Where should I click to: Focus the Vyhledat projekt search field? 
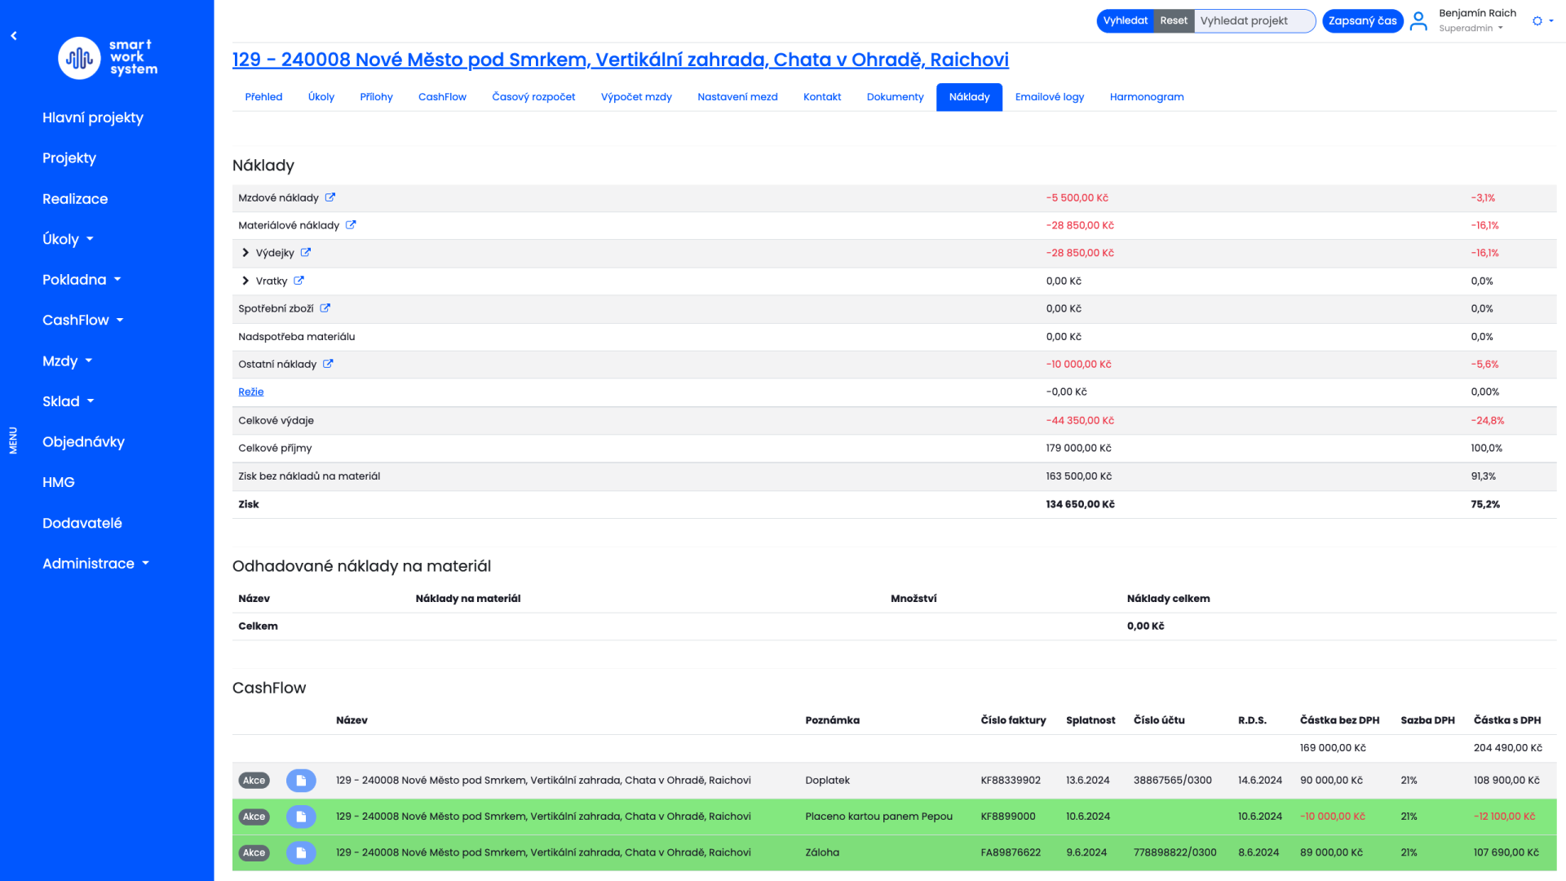(1254, 21)
